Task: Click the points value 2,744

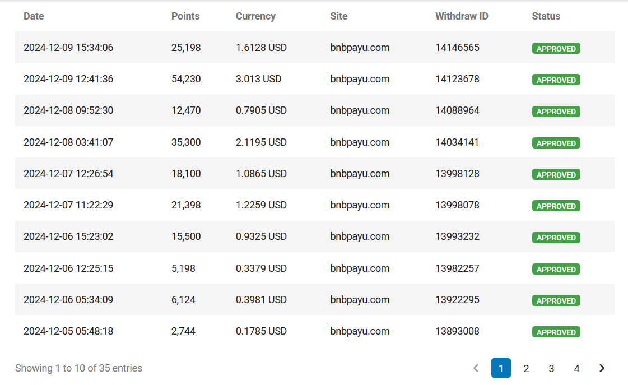Action: pos(183,331)
